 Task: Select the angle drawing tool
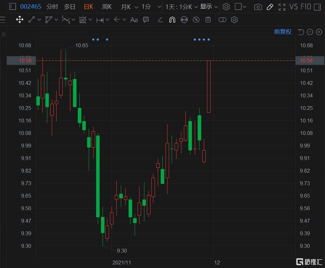point(160,20)
